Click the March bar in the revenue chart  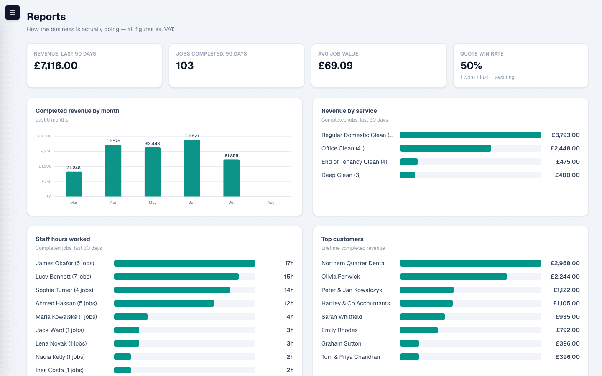click(x=74, y=184)
